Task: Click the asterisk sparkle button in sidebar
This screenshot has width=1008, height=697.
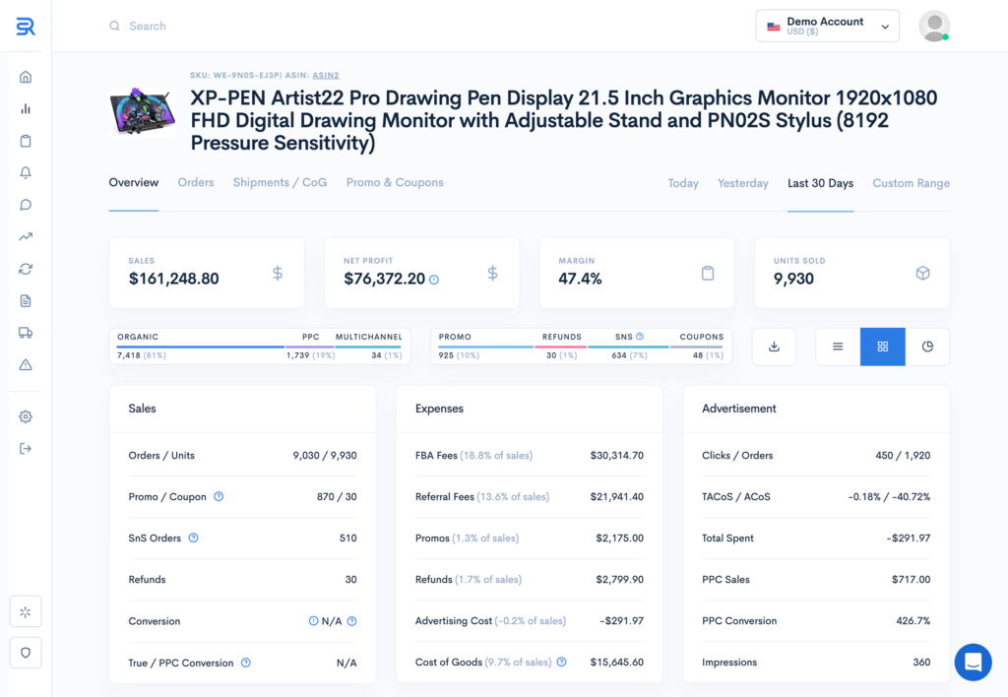Action: [x=26, y=611]
